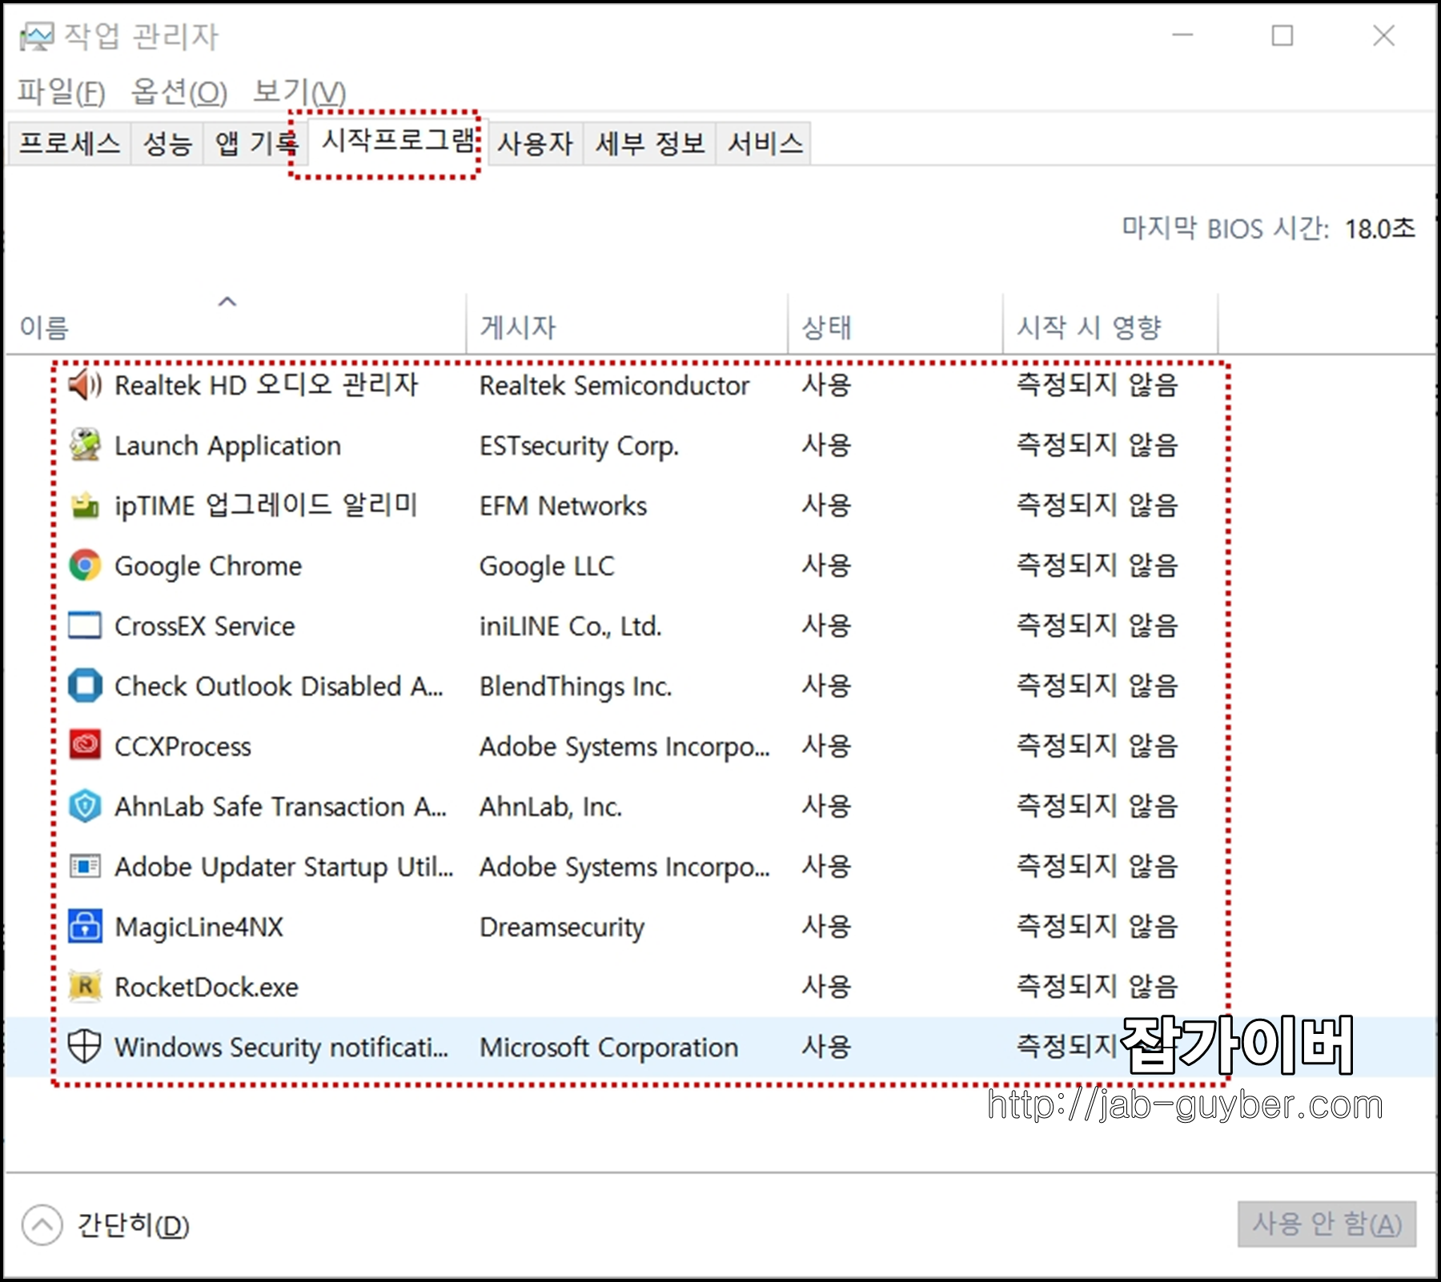Select the RocketDock.exe row name
Viewport: 1441px width, 1282px height.
pyautogui.click(x=206, y=987)
